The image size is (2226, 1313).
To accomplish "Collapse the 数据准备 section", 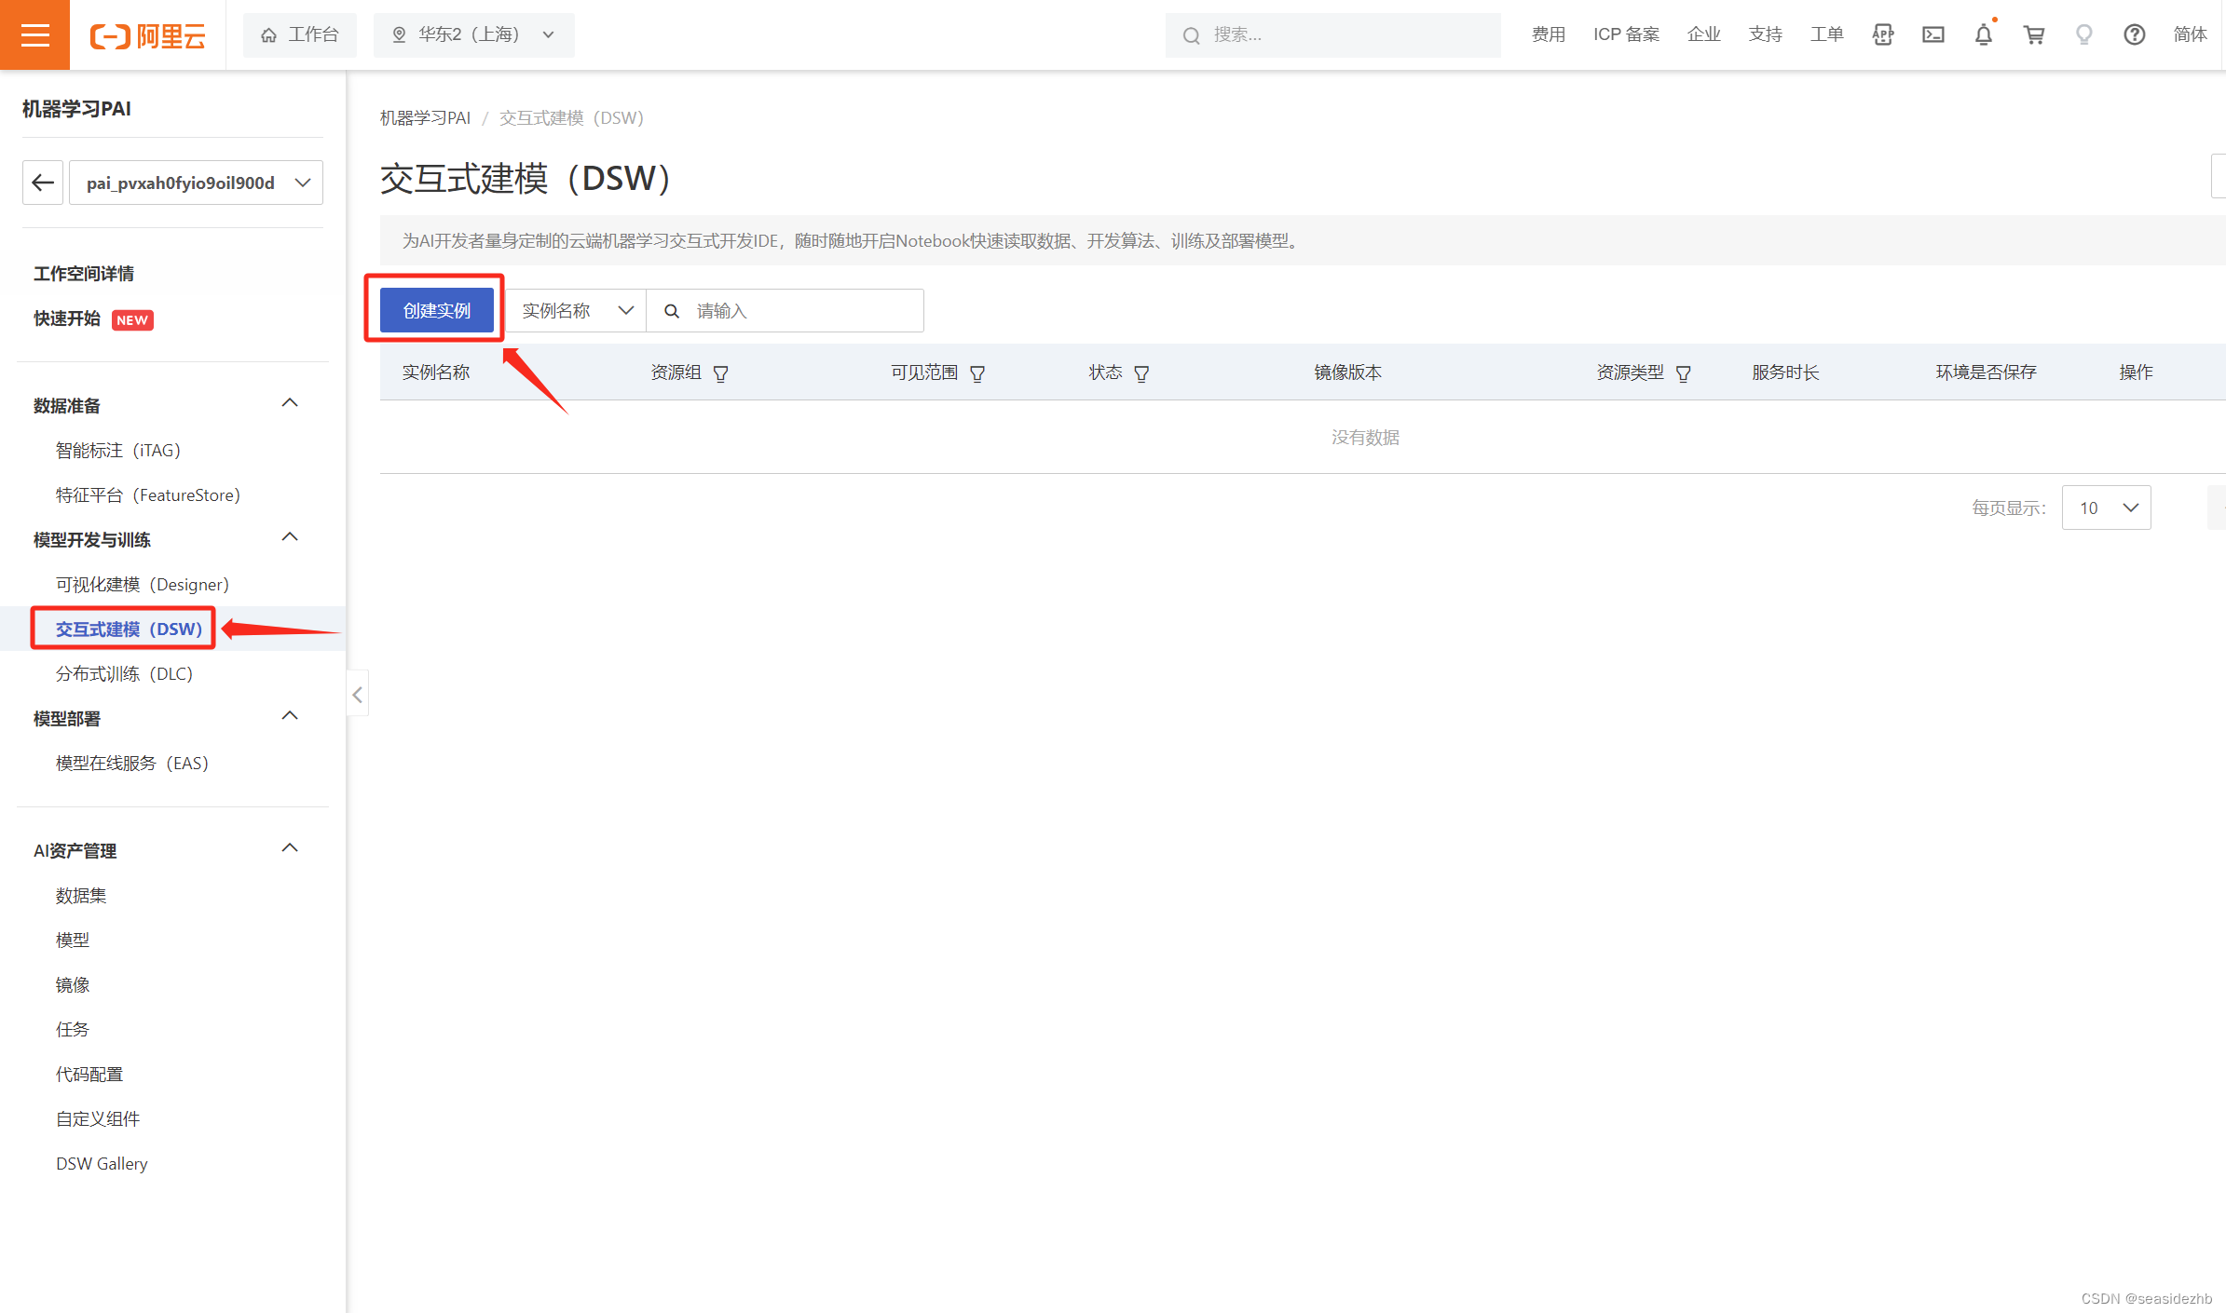I will coord(290,403).
